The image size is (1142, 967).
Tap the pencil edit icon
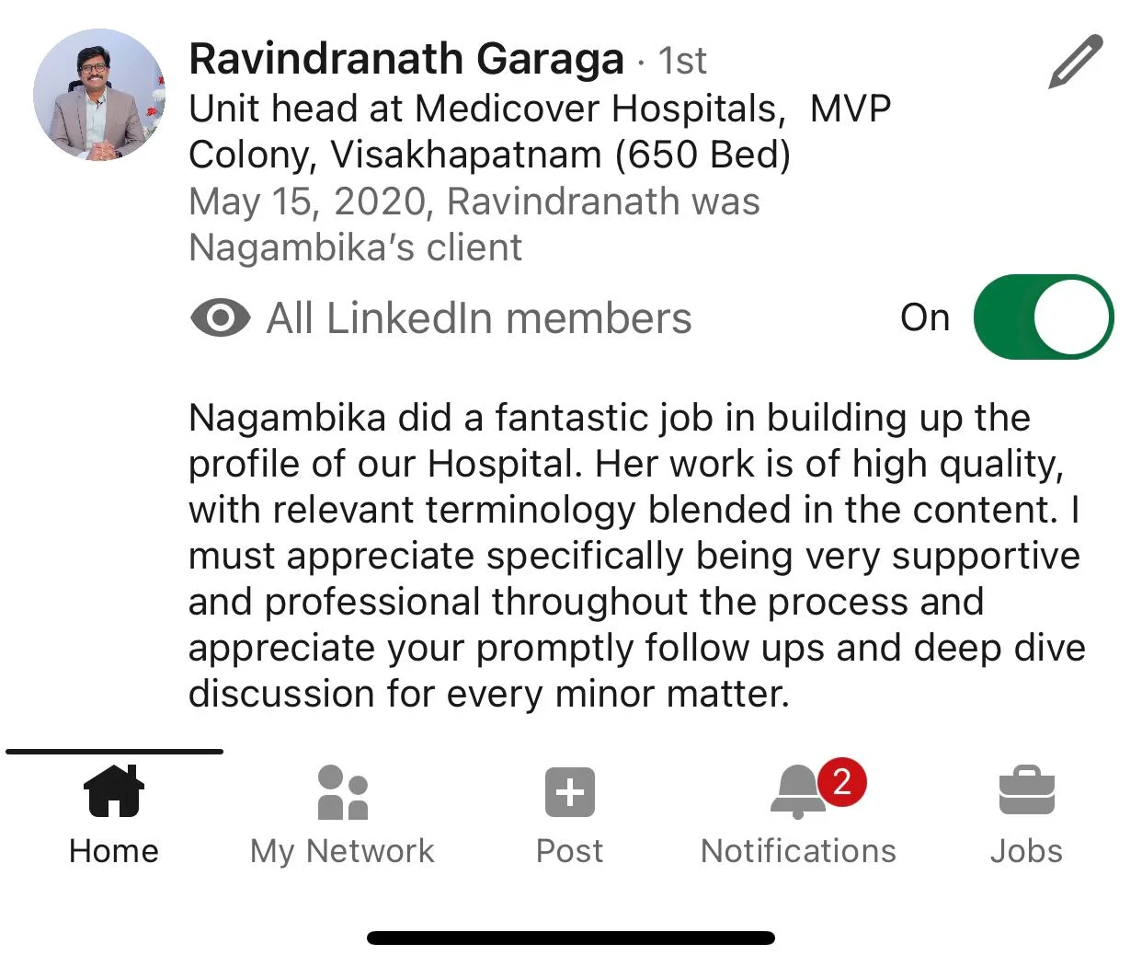click(1074, 62)
